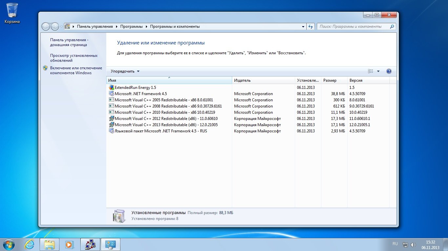
Task: Open the recent pages dropdown near navigation arrows
Action: (x=61, y=27)
